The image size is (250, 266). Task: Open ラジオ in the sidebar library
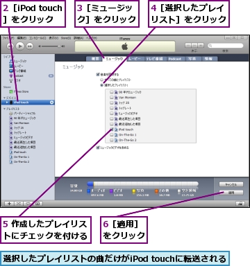[x=15, y=80]
